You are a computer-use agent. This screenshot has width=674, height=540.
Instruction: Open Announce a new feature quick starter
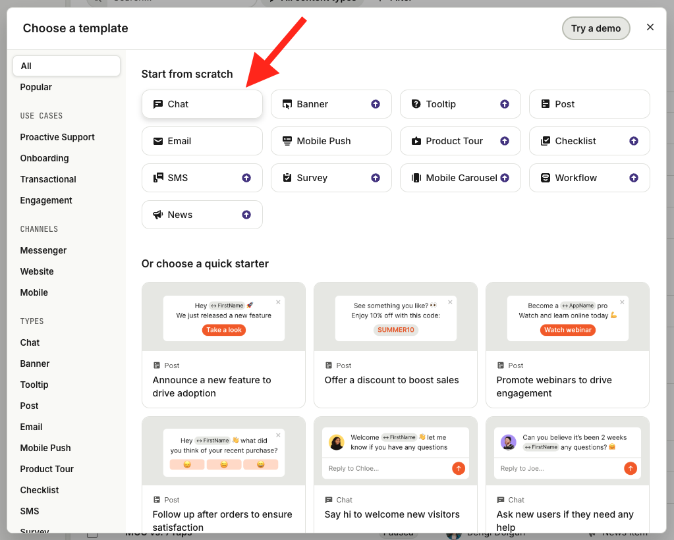click(x=223, y=345)
